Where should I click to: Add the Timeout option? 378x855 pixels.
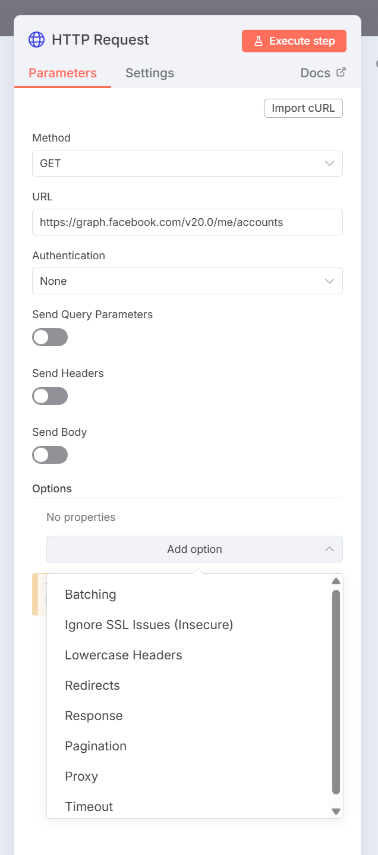(x=89, y=807)
